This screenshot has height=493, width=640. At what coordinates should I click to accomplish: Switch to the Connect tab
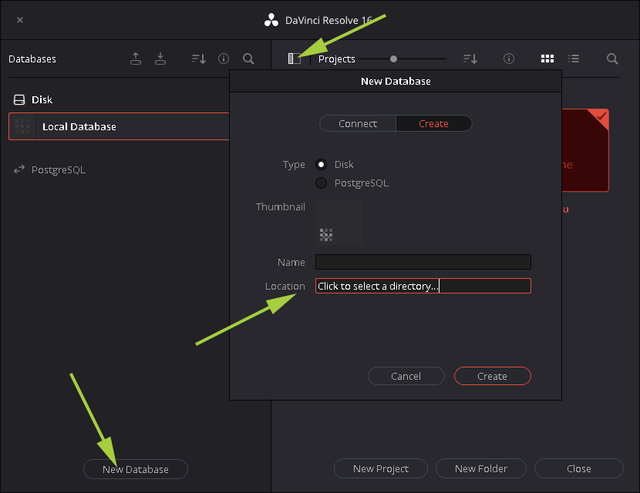357,122
